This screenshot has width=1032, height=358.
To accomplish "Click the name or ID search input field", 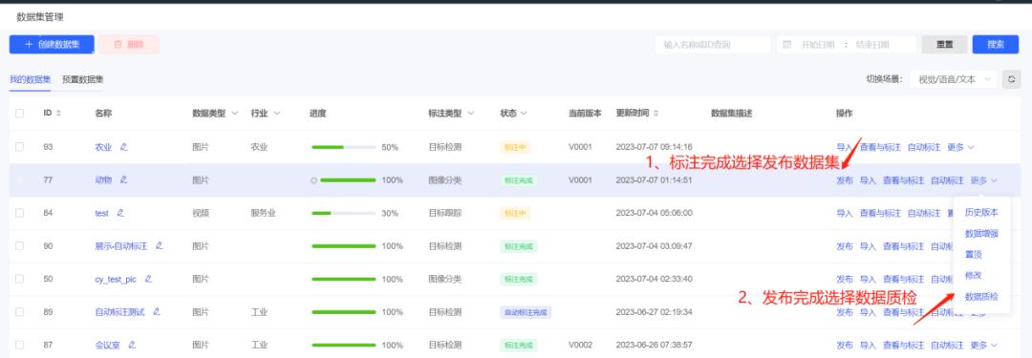I will click(713, 45).
